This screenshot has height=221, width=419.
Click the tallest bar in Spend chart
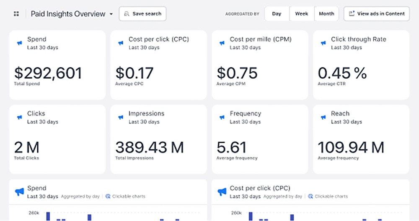tap(48, 216)
